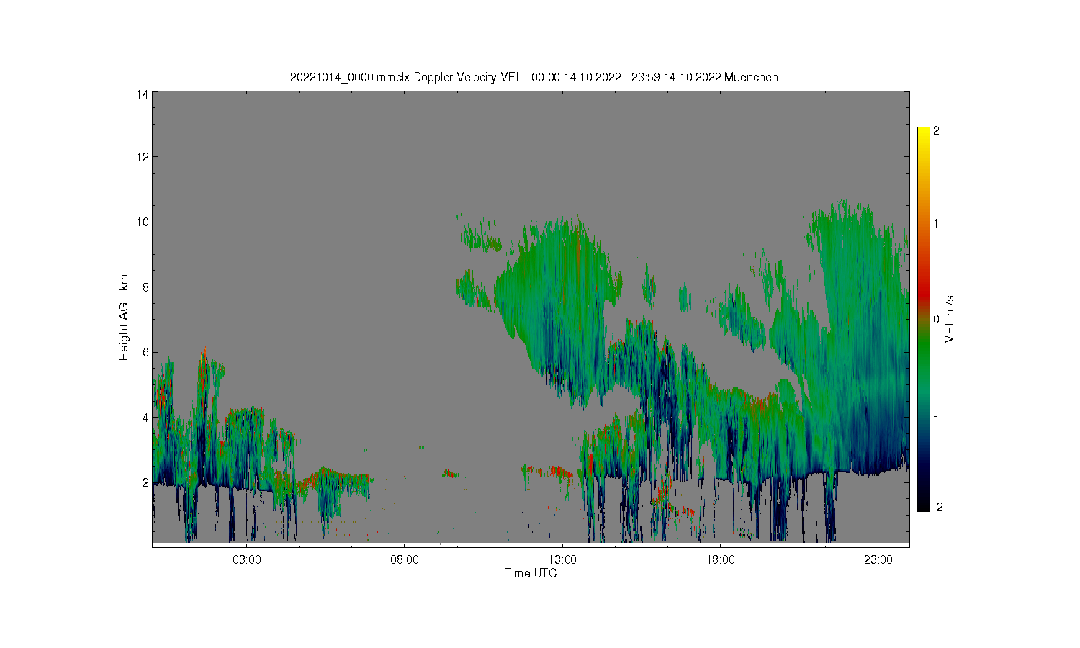Click the 'VEL m/s' colorbar label
Viewport: 1080px width, 648px height.
950,320
